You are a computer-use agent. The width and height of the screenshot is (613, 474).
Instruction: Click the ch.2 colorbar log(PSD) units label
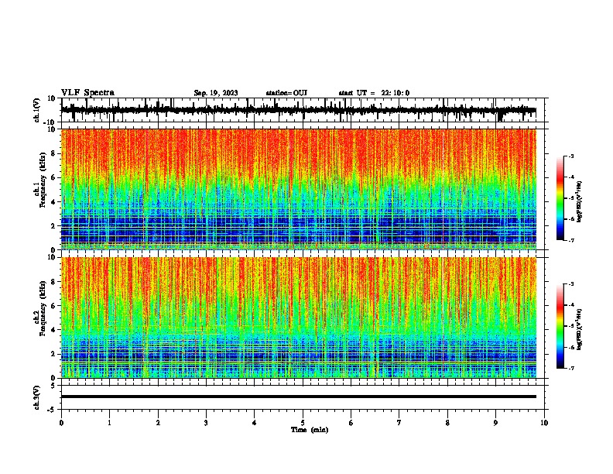[580, 329]
